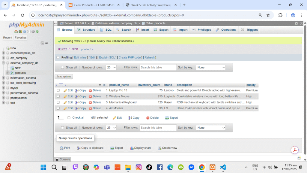Open the upper Number of rows dropdown

[x=111, y=68]
